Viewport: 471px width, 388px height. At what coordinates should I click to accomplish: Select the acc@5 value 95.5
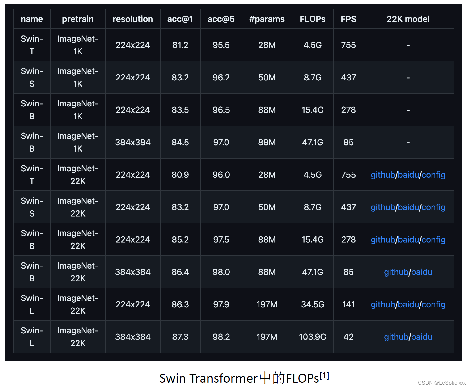click(221, 45)
